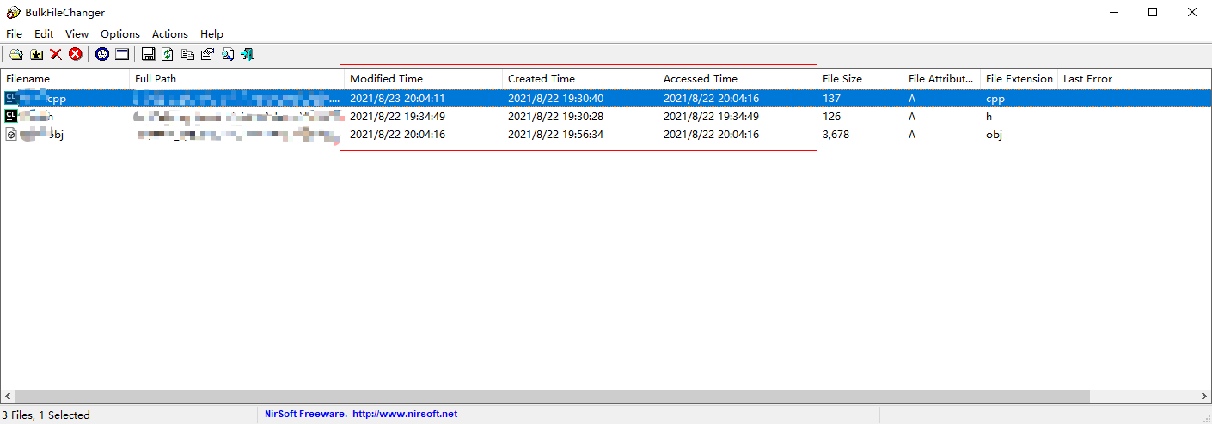Open the File menu
This screenshot has height=424, width=1212.
click(x=14, y=34)
